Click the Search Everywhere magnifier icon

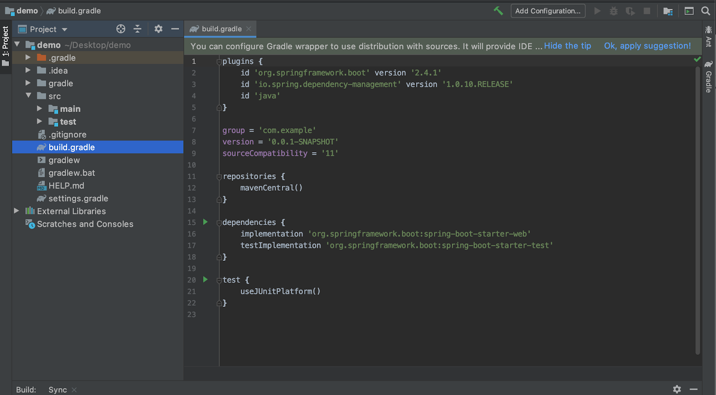click(706, 11)
